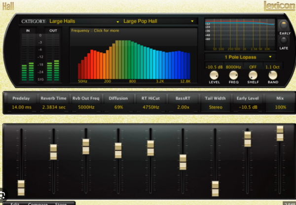Screen dimensions: 296x205
Task: Click the Lexicon logo
Action: pyautogui.click(x=279, y=6)
